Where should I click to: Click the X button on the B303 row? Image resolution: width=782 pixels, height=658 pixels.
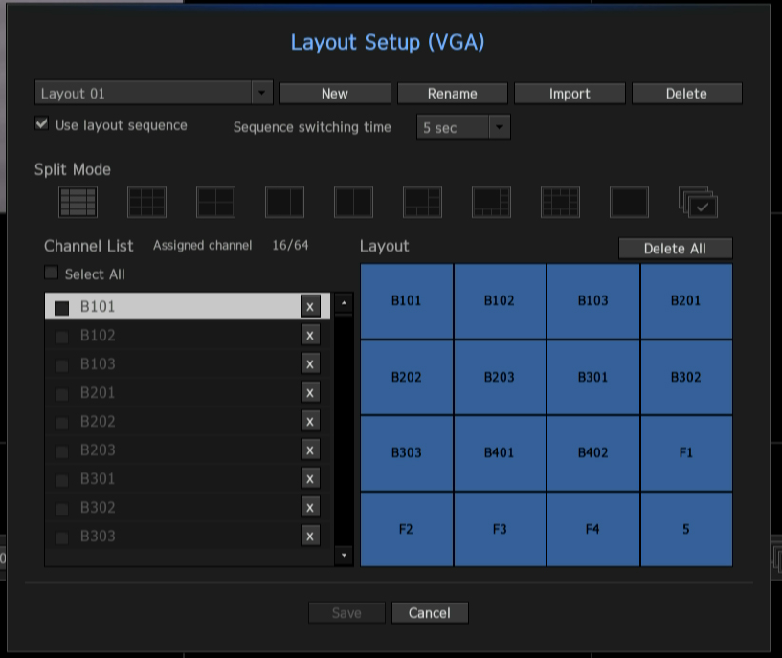tap(310, 537)
